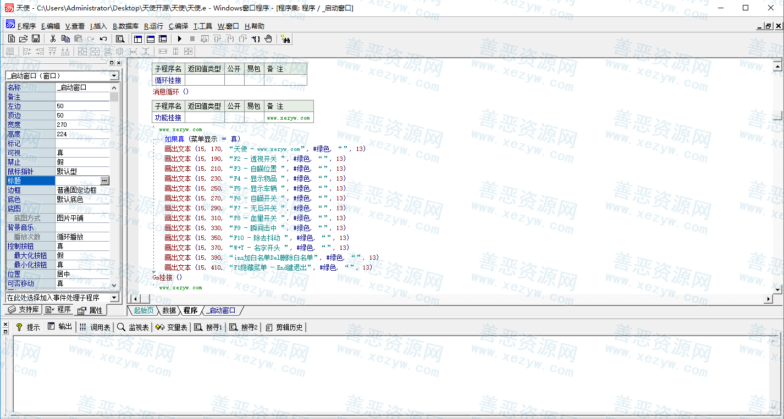This screenshot has width=784, height=419.
Task: Click the Cut scissors icon
Action: pyautogui.click(x=53, y=38)
